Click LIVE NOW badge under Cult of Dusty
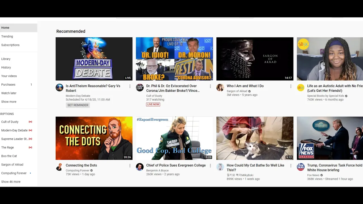The height and width of the screenshot is (204, 363). 153,104
